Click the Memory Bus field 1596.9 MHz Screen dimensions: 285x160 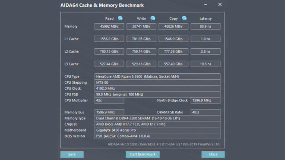[x=109, y=112]
